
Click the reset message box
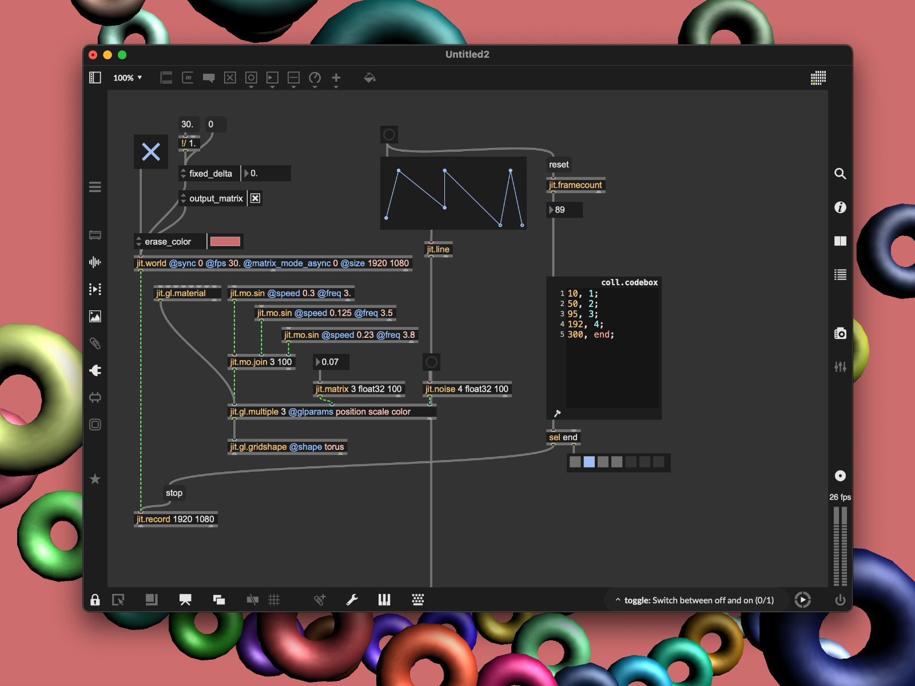559,165
